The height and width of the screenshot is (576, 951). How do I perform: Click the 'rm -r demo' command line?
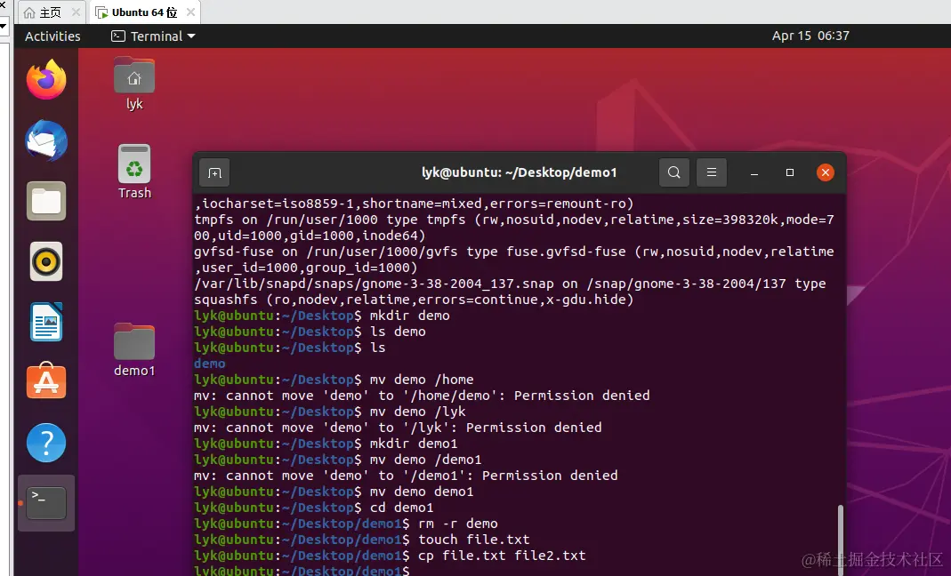(346, 524)
